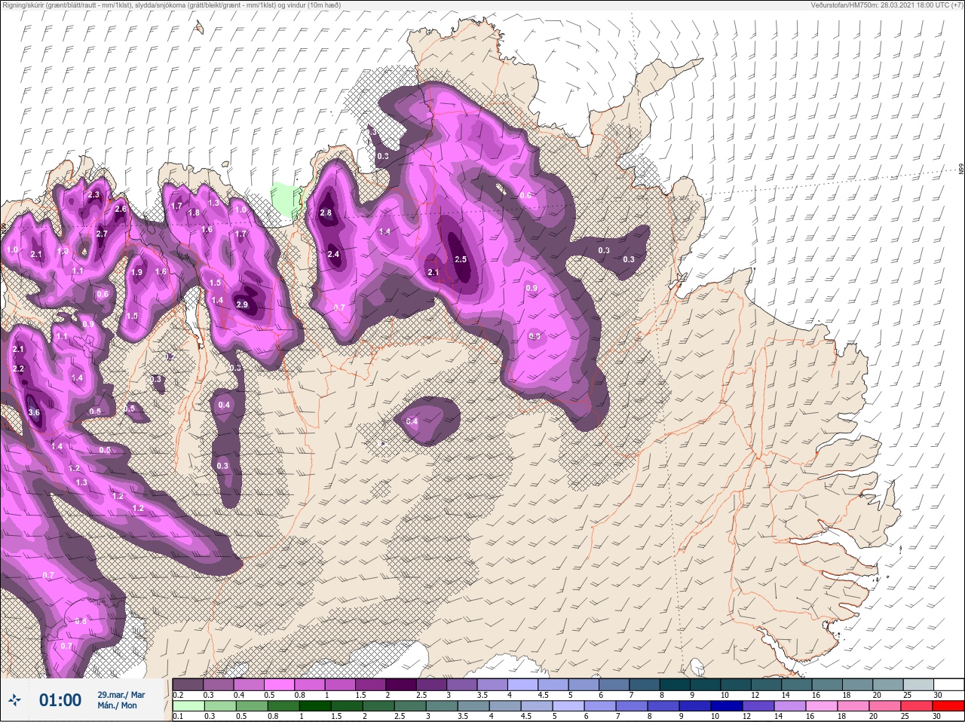The image size is (965, 722).
Task: Click the 2.2 snowfall value label
Action: (x=19, y=369)
